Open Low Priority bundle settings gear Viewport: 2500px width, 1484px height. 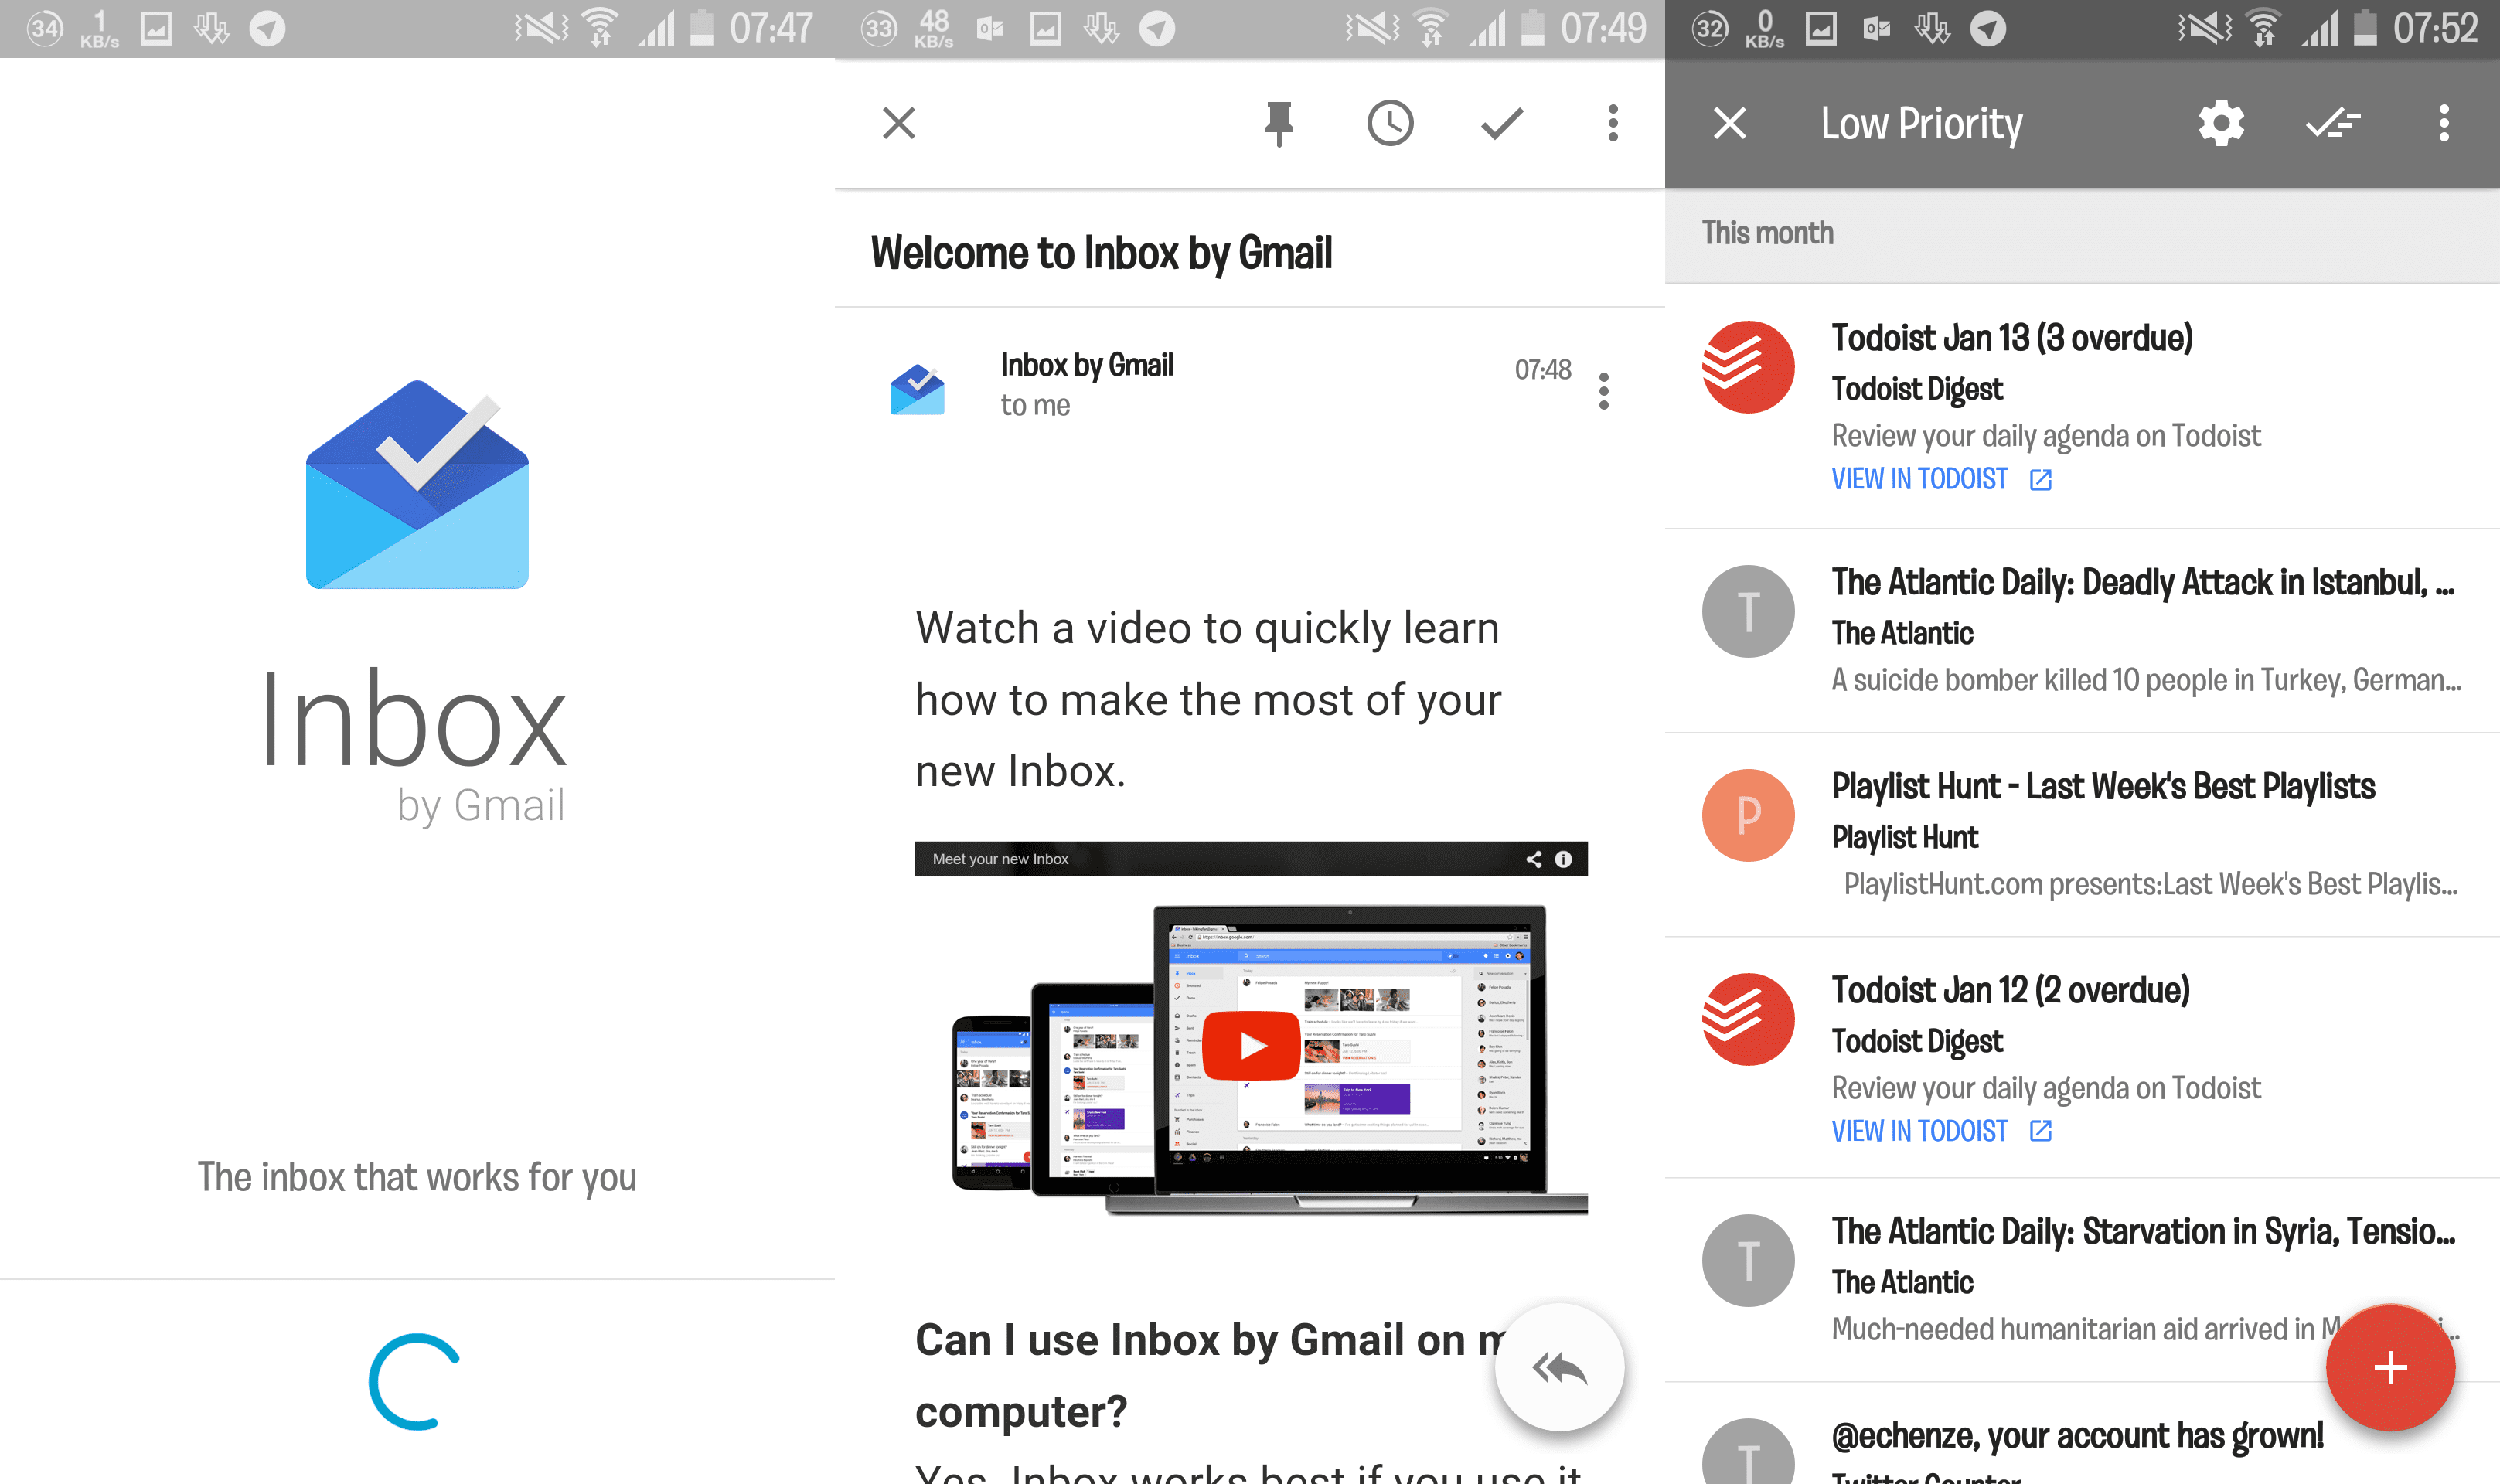pos(2221,123)
